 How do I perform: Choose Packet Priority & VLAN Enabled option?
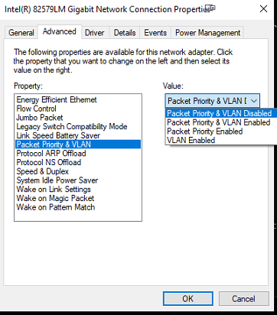coord(221,122)
